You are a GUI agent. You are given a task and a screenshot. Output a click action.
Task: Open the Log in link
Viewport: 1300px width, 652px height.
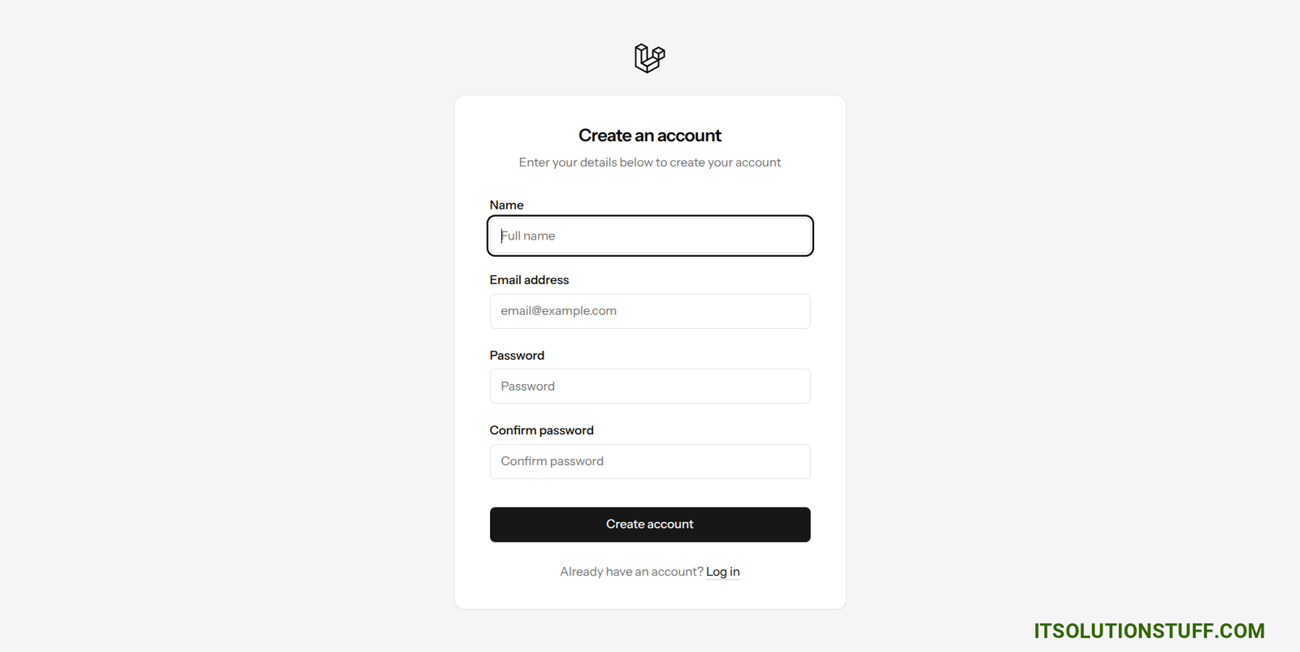point(722,572)
